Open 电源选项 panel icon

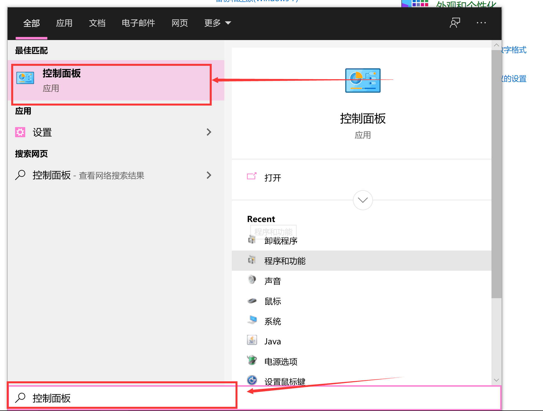coord(251,361)
